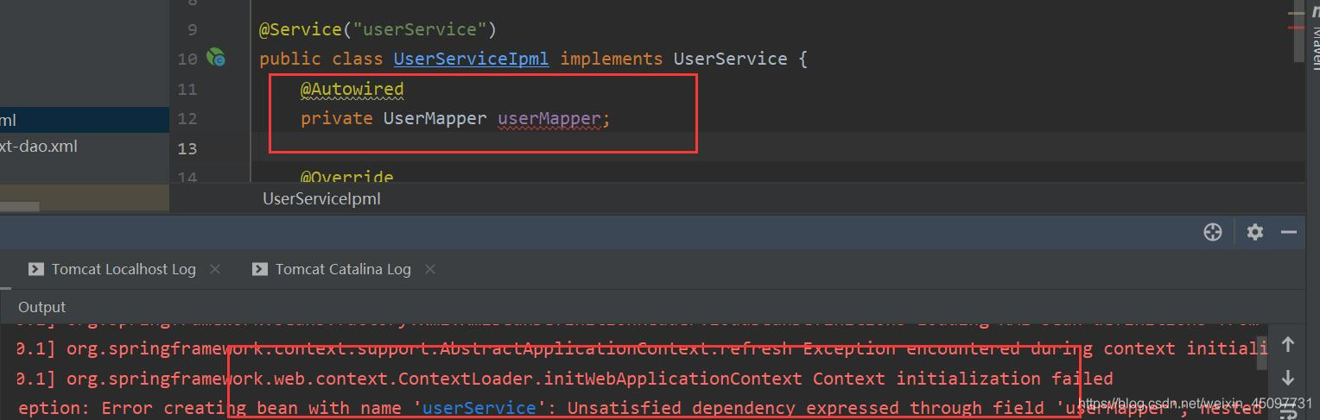Open the tool window settings gear
The height and width of the screenshot is (420, 1320).
[1255, 232]
